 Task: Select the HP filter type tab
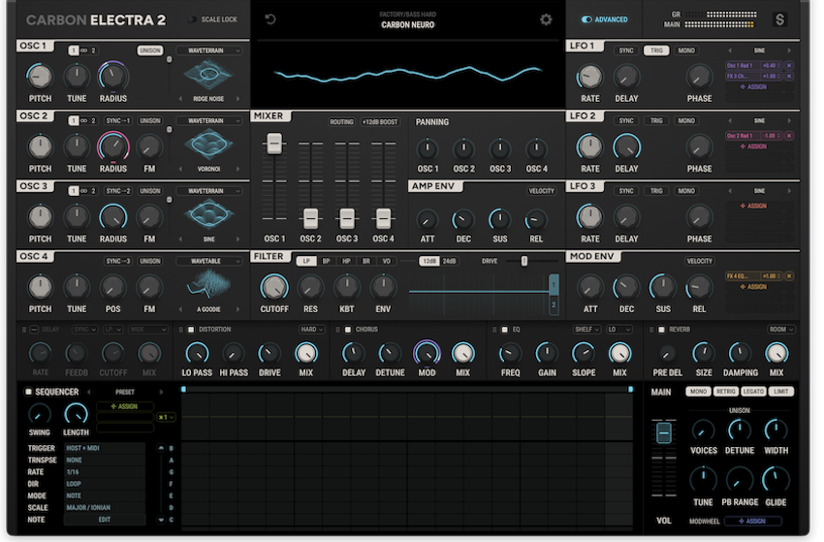[x=346, y=261]
